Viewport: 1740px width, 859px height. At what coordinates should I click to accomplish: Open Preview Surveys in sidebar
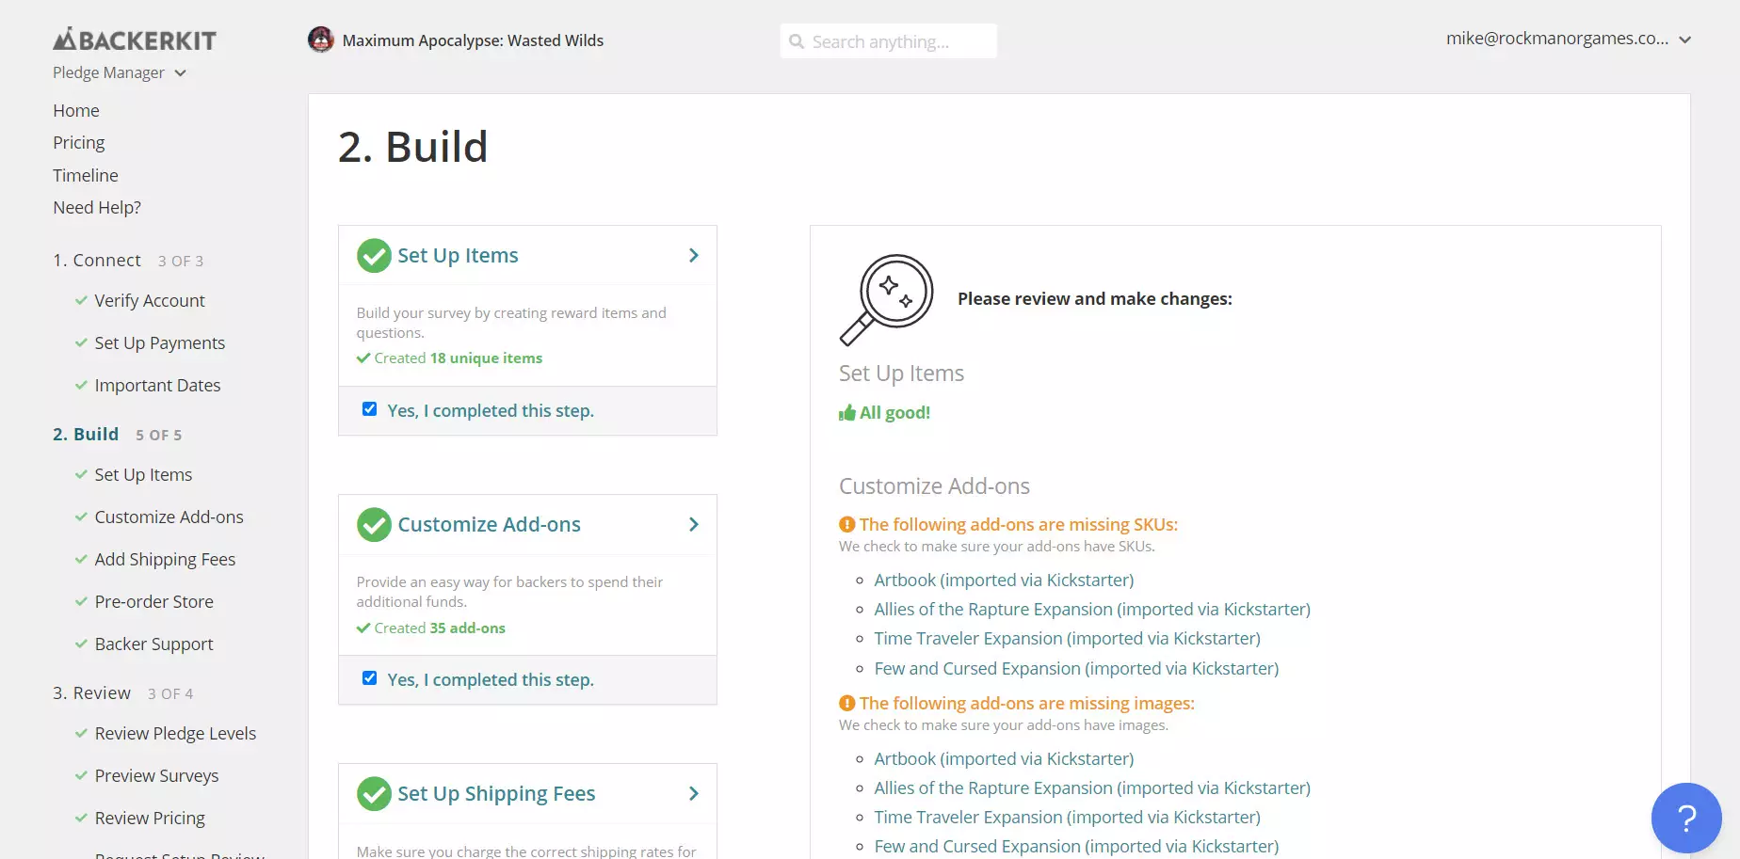(x=156, y=775)
